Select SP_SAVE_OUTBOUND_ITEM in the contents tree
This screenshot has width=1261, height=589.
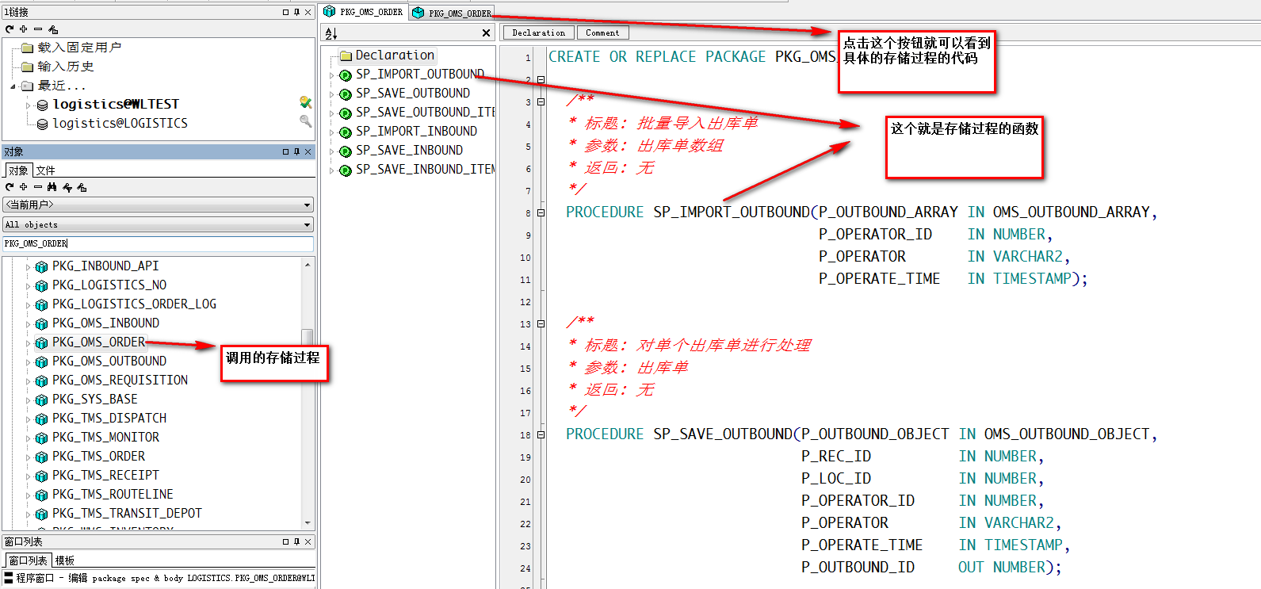425,113
